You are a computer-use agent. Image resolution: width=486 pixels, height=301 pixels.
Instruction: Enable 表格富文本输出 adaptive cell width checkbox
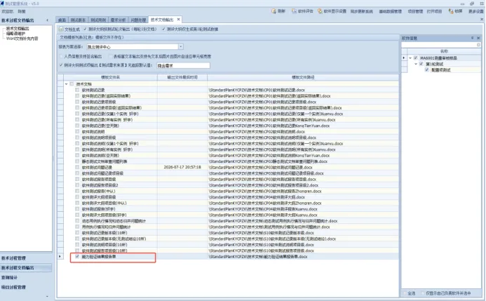[110, 56]
